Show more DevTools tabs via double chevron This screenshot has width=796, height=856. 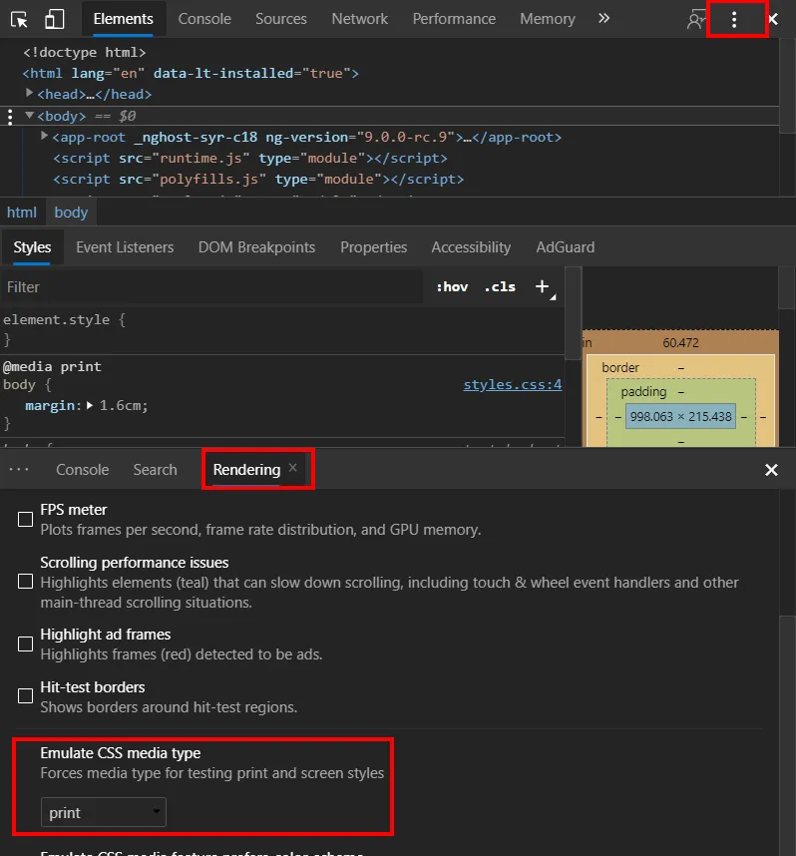[x=603, y=19]
